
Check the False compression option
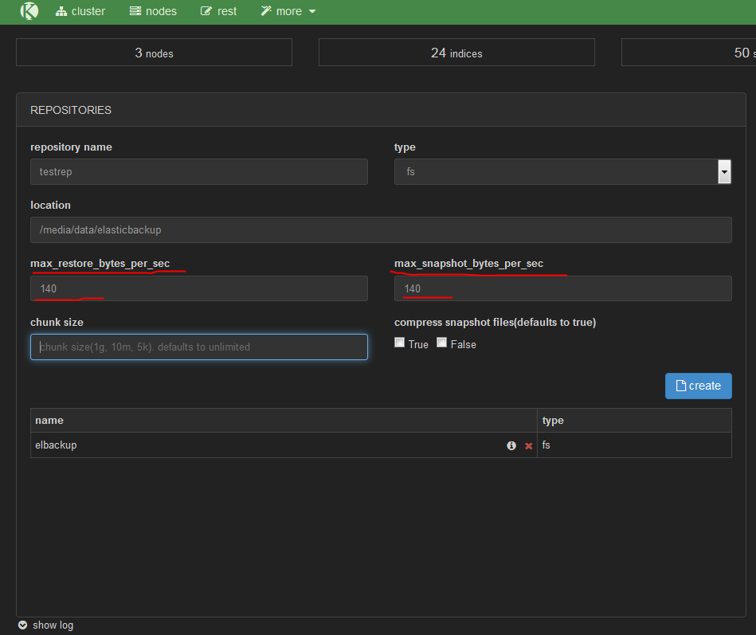coord(441,342)
